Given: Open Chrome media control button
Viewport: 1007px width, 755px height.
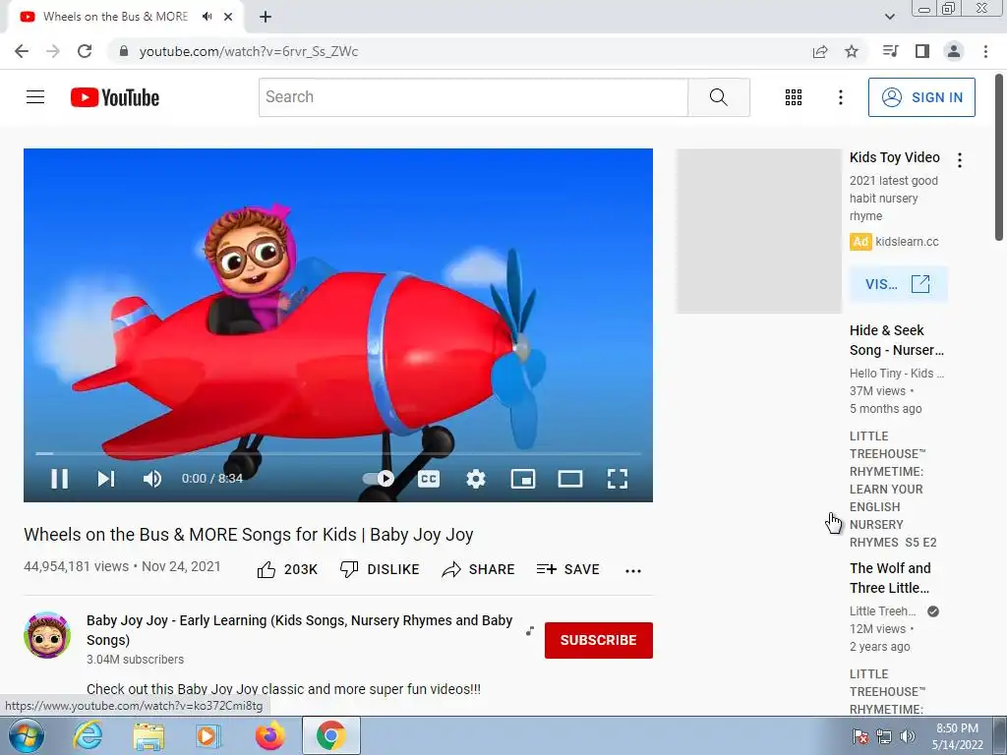Looking at the screenshot, I should [x=890, y=51].
